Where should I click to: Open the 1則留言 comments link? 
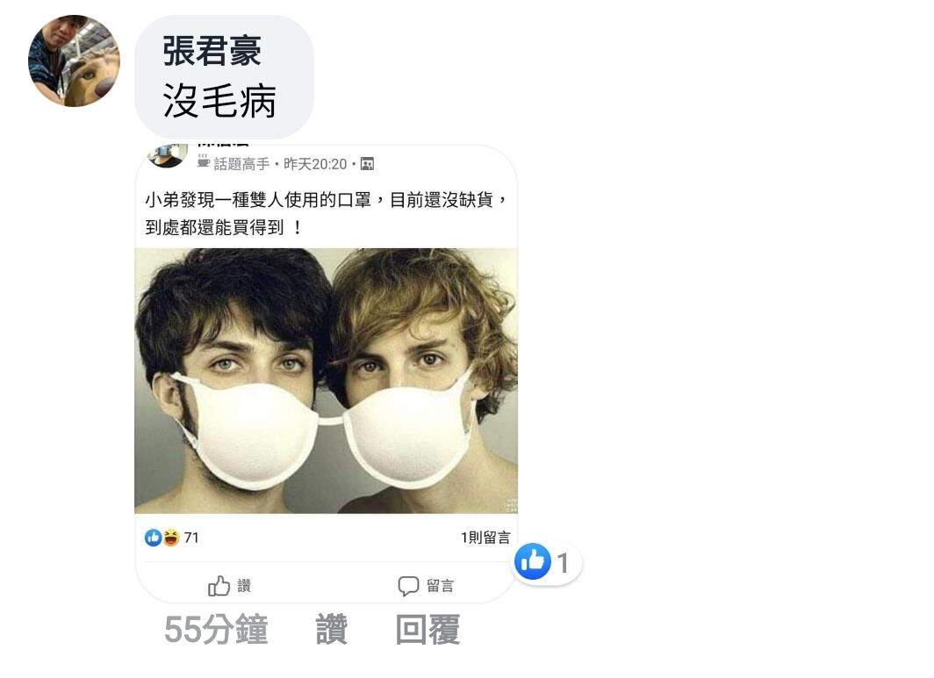[x=485, y=538]
